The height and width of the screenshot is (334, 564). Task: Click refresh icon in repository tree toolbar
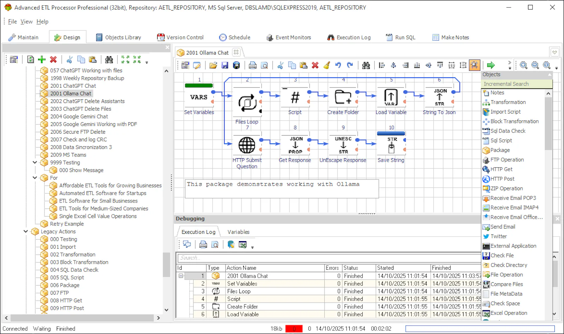(31, 59)
